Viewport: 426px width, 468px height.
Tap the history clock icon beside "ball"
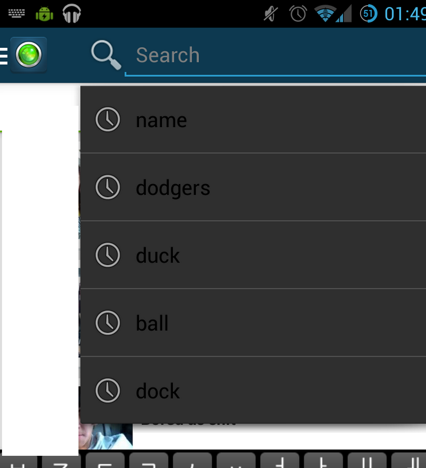click(x=108, y=323)
